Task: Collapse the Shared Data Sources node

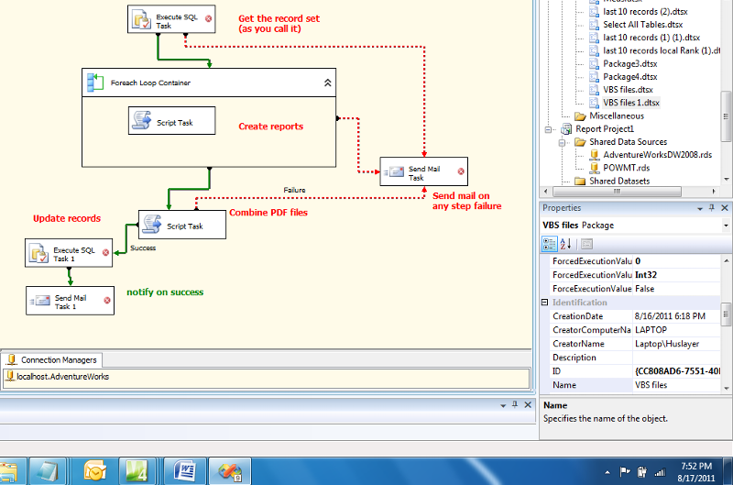Action: click(x=563, y=143)
